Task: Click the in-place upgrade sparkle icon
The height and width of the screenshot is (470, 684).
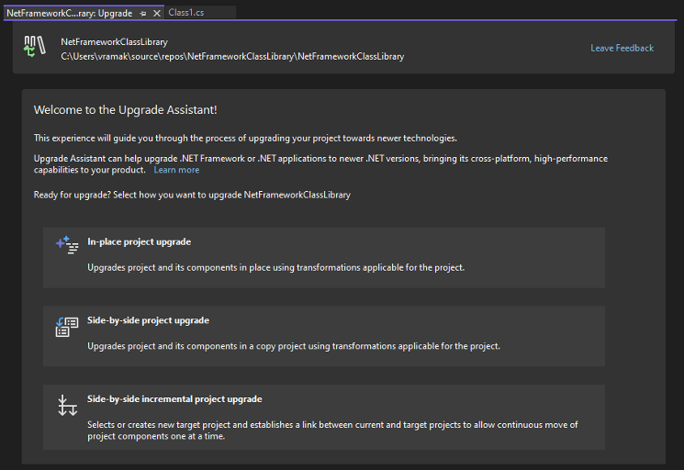Action: (67, 245)
